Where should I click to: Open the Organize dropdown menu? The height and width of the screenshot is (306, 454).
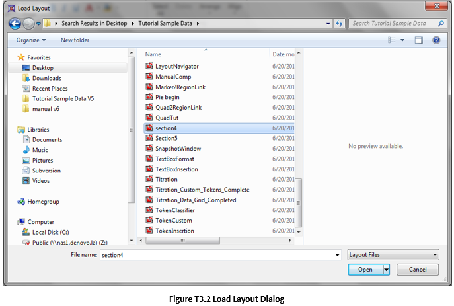tap(31, 40)
